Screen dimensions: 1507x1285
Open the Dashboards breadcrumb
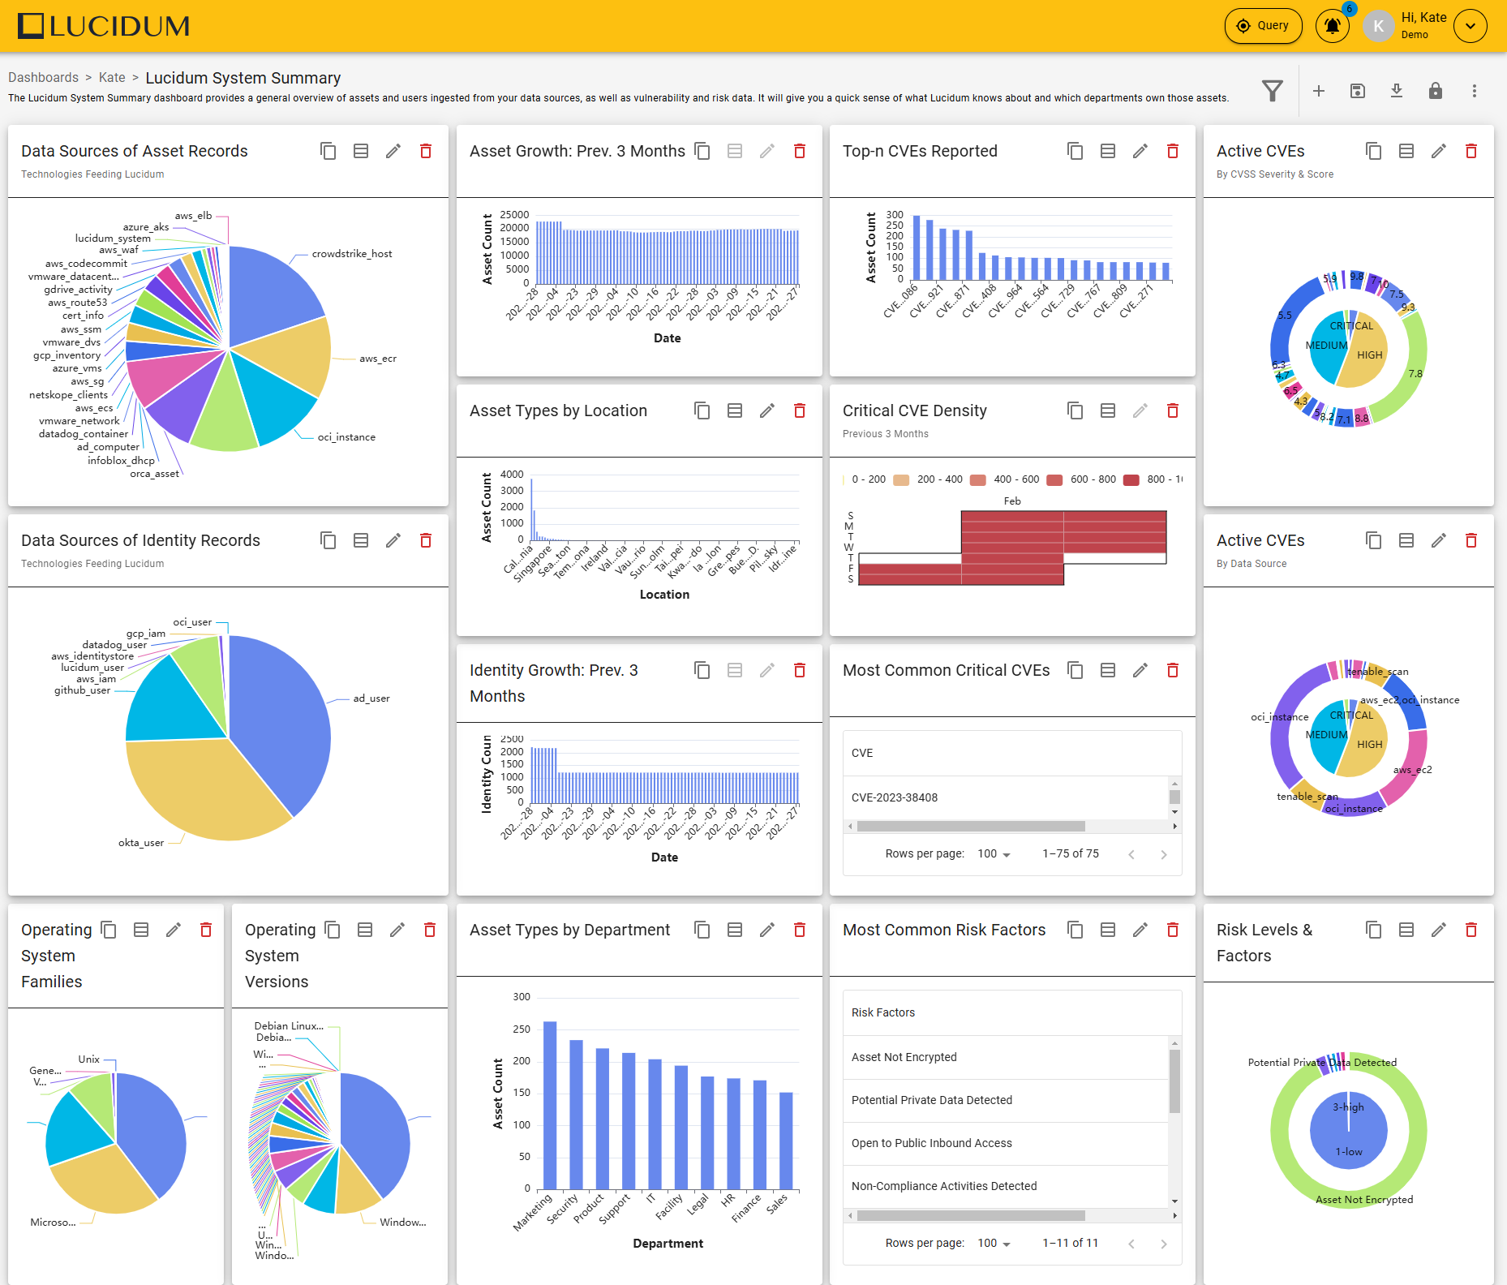(x=43, y=77)
